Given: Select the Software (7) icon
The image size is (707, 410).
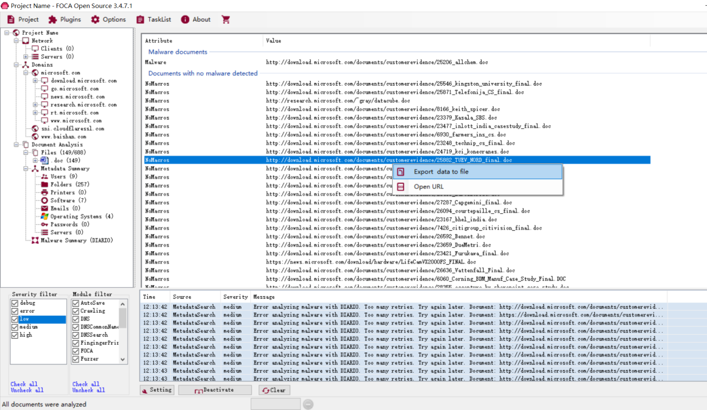Looking at the screenshot, I should (45, 201).
